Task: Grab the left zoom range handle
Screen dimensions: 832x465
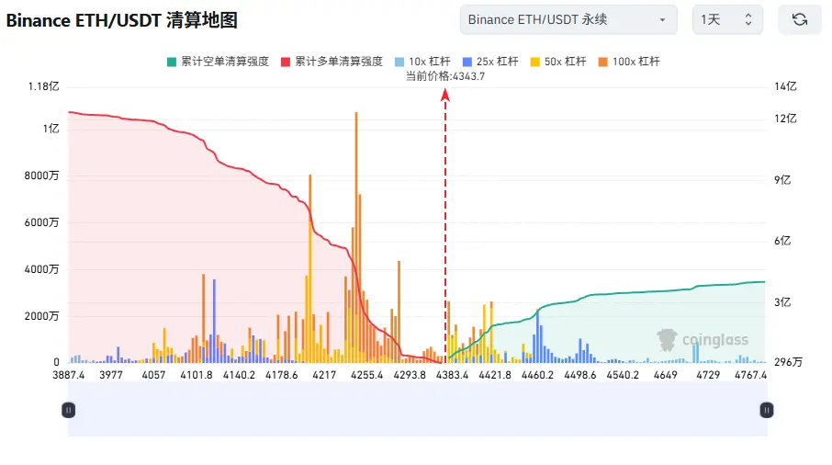Action: coord(69,410)
